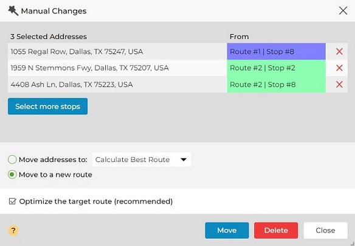
Task: Select 'Move to a new route' option
Action: (12, 175)
